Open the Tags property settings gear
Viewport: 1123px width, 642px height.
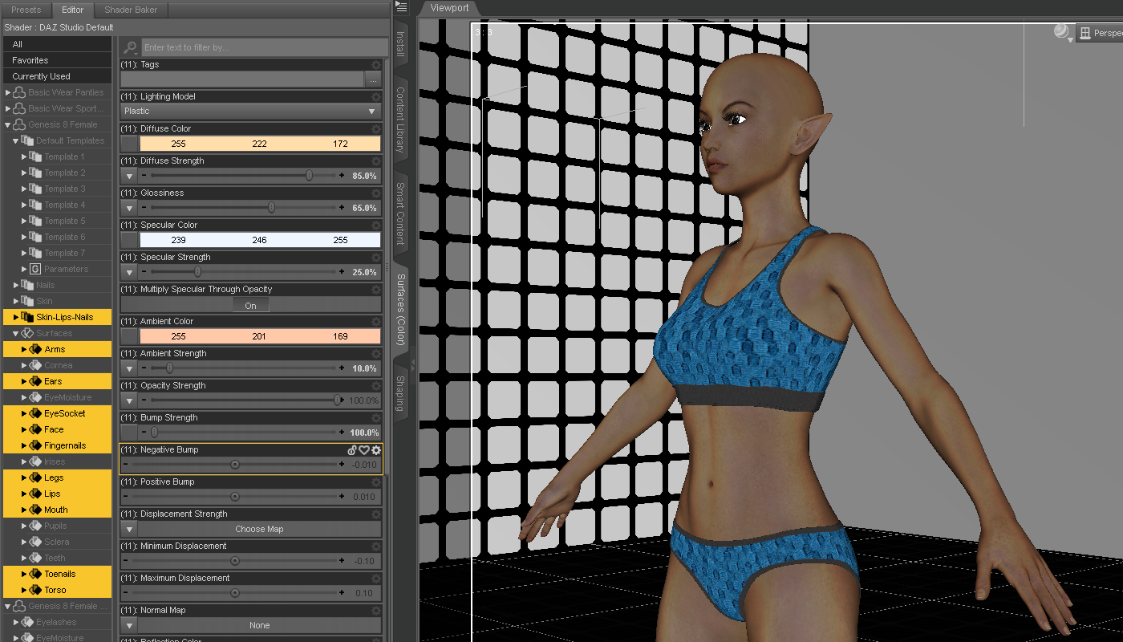click(x=376, y=65)
